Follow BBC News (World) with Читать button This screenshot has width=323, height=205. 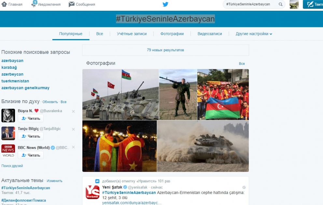pyautogui.click(x=31, y=155)
